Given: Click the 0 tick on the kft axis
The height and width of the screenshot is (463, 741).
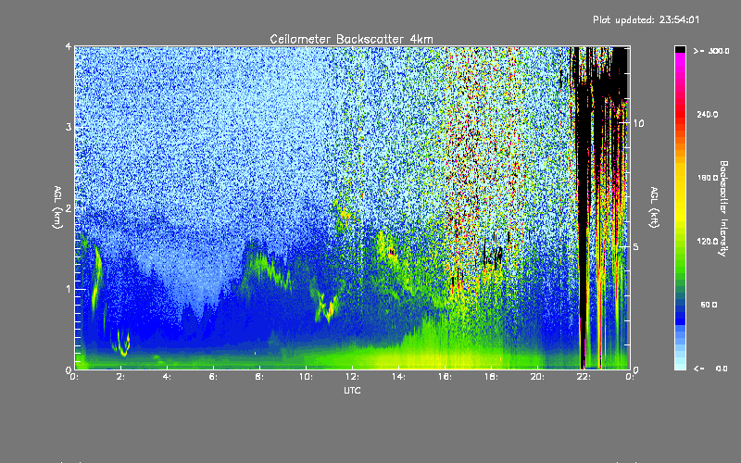Looking at the screenshot, I should tap(636, 369).
